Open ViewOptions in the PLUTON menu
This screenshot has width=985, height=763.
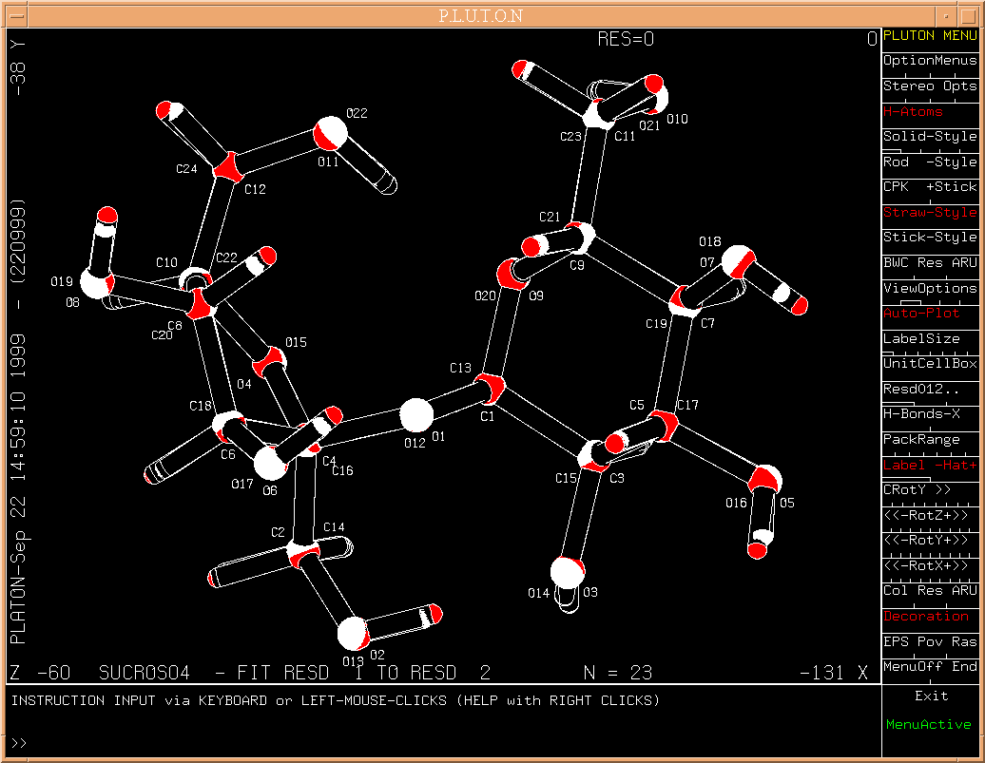coord(929,288)
